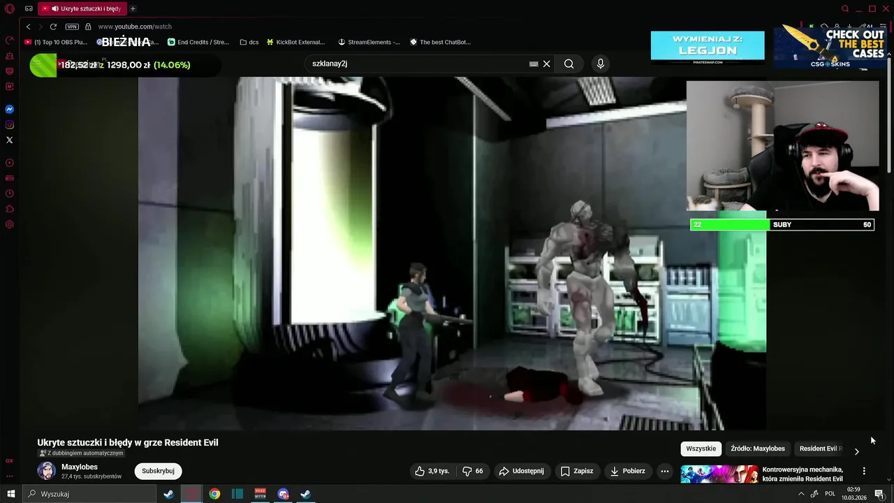Image resolution: width=894 pixels, height=503 pixels.
Task: Open the sidebar player icon
Action: pos(10,163)
